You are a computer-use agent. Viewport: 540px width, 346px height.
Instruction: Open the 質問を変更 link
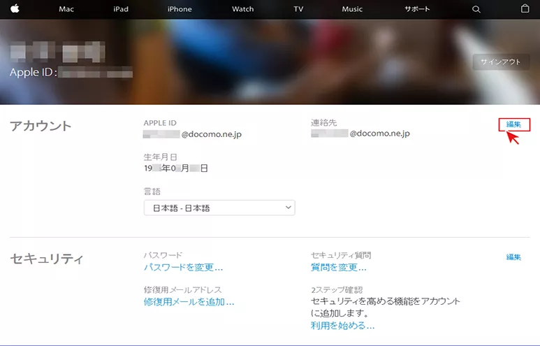click(338, 267)
